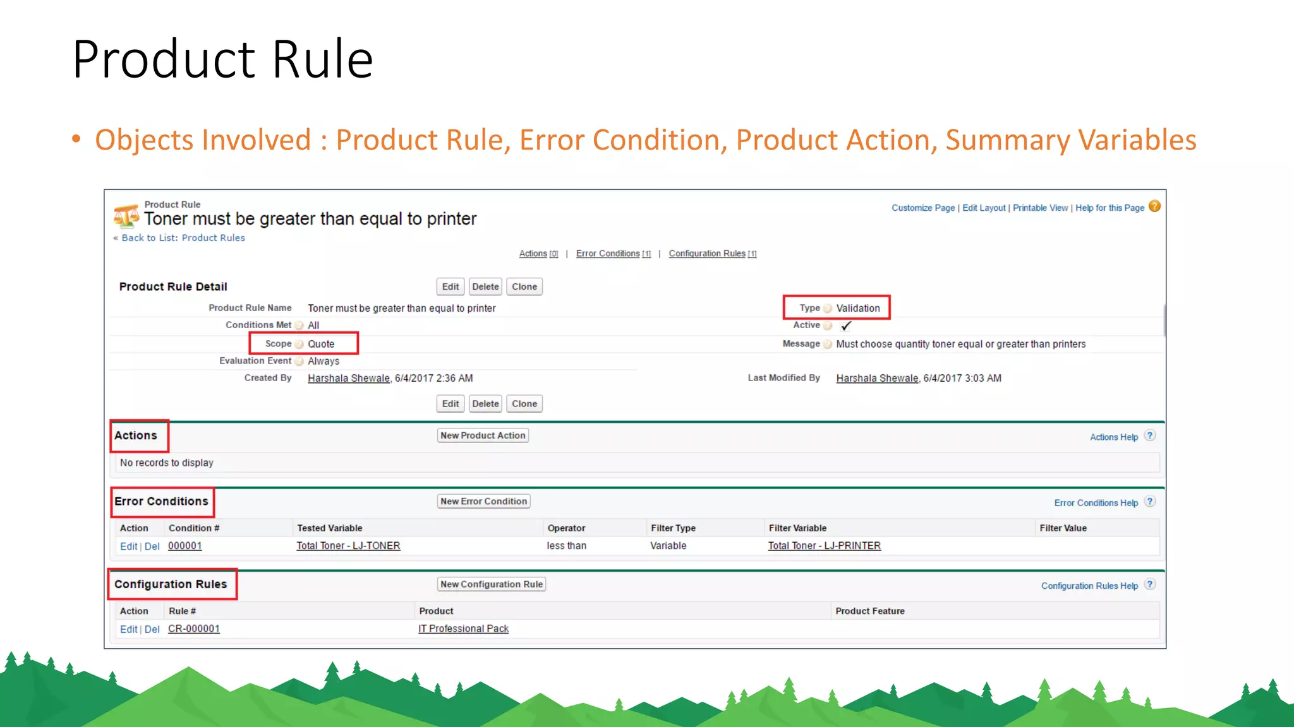The image size is (1294, 727).
Task: Click the Tested Variable column header
Action: pyautogui.click(x=329, y=528)
